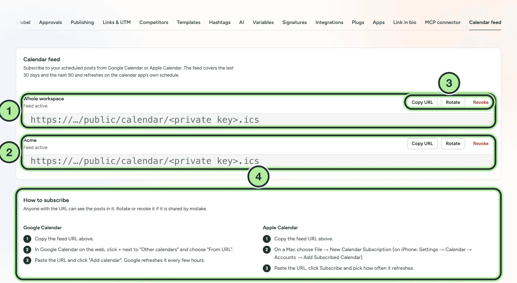
Task: Select the Variables tab
Action: 263,22
